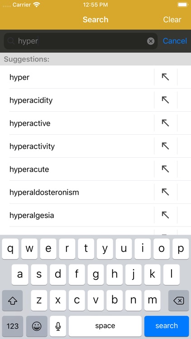The image size is (191, 339).
Task: Tap the arrow icon beside hyperactivity
Action: pos(166,146)
